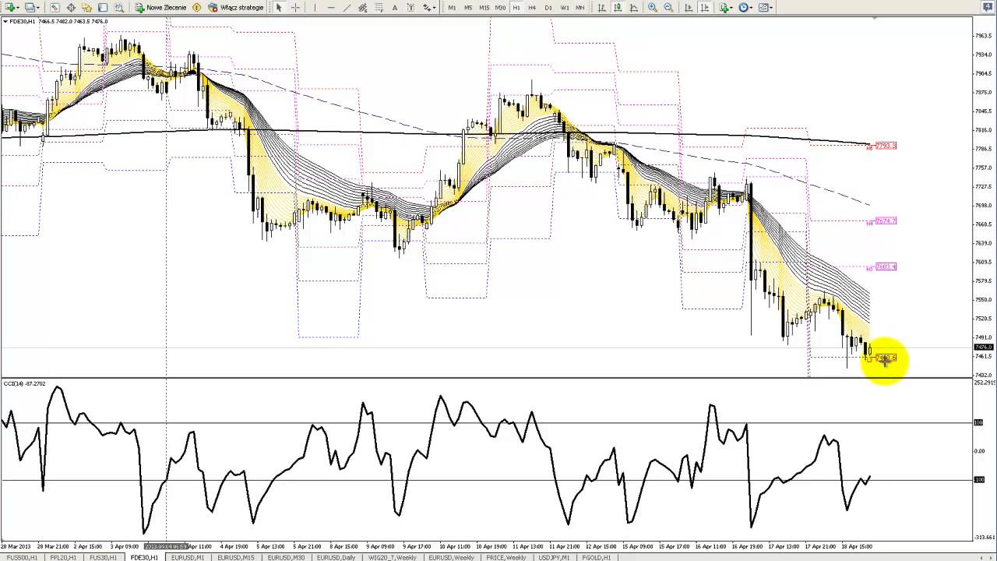This screenshot has height=561, width=997.
Task: Select the Fibonacci Retracement tool
Action: tap(379, 7)
